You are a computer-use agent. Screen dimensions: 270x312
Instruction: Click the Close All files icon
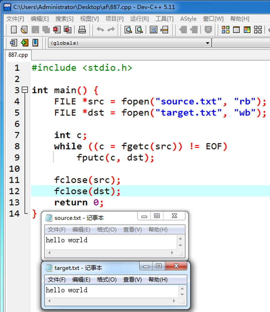(x=68, y=30)
